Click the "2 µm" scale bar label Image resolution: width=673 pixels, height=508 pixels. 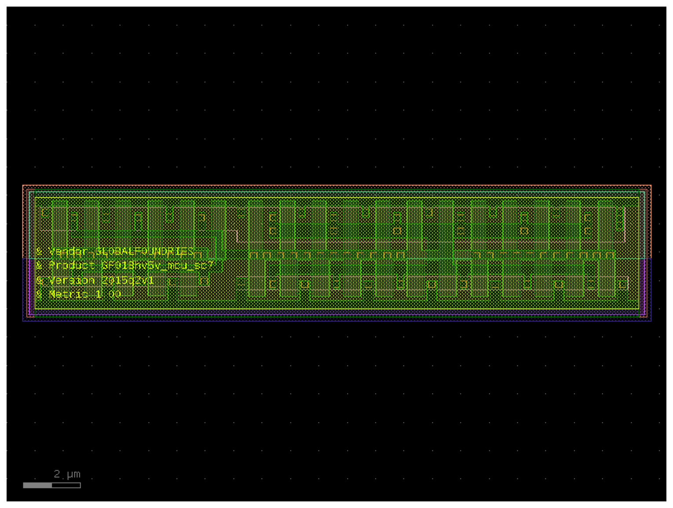click(x=67, y=474)
